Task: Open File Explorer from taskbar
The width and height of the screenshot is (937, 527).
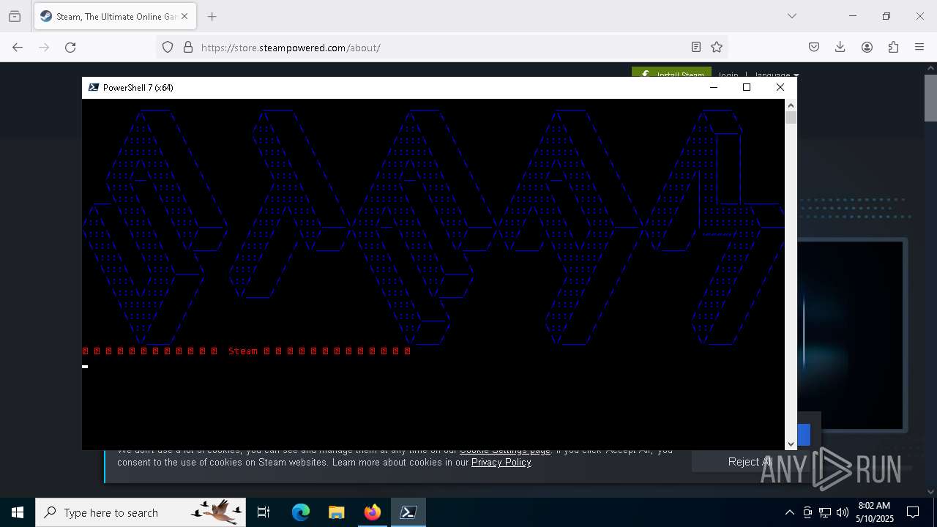Action: (x=336, y=512)
